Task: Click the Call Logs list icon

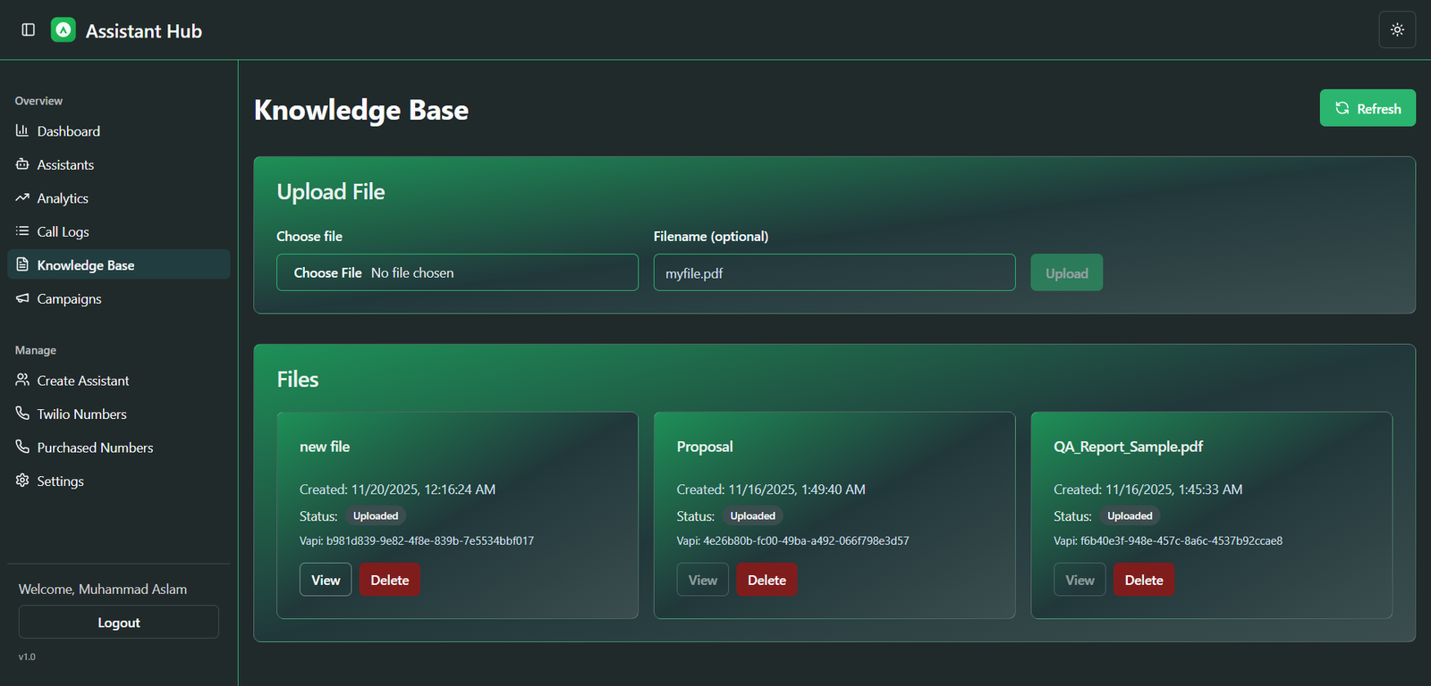Action: [22, 231]
